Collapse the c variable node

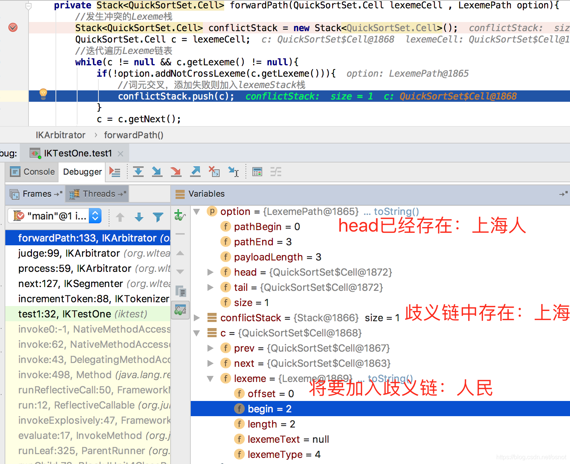[197, 333]
